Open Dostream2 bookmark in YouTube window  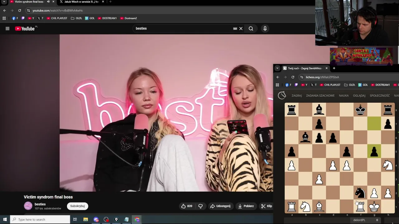(x=128, y=18)
